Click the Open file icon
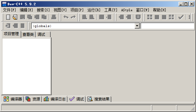 15,17
